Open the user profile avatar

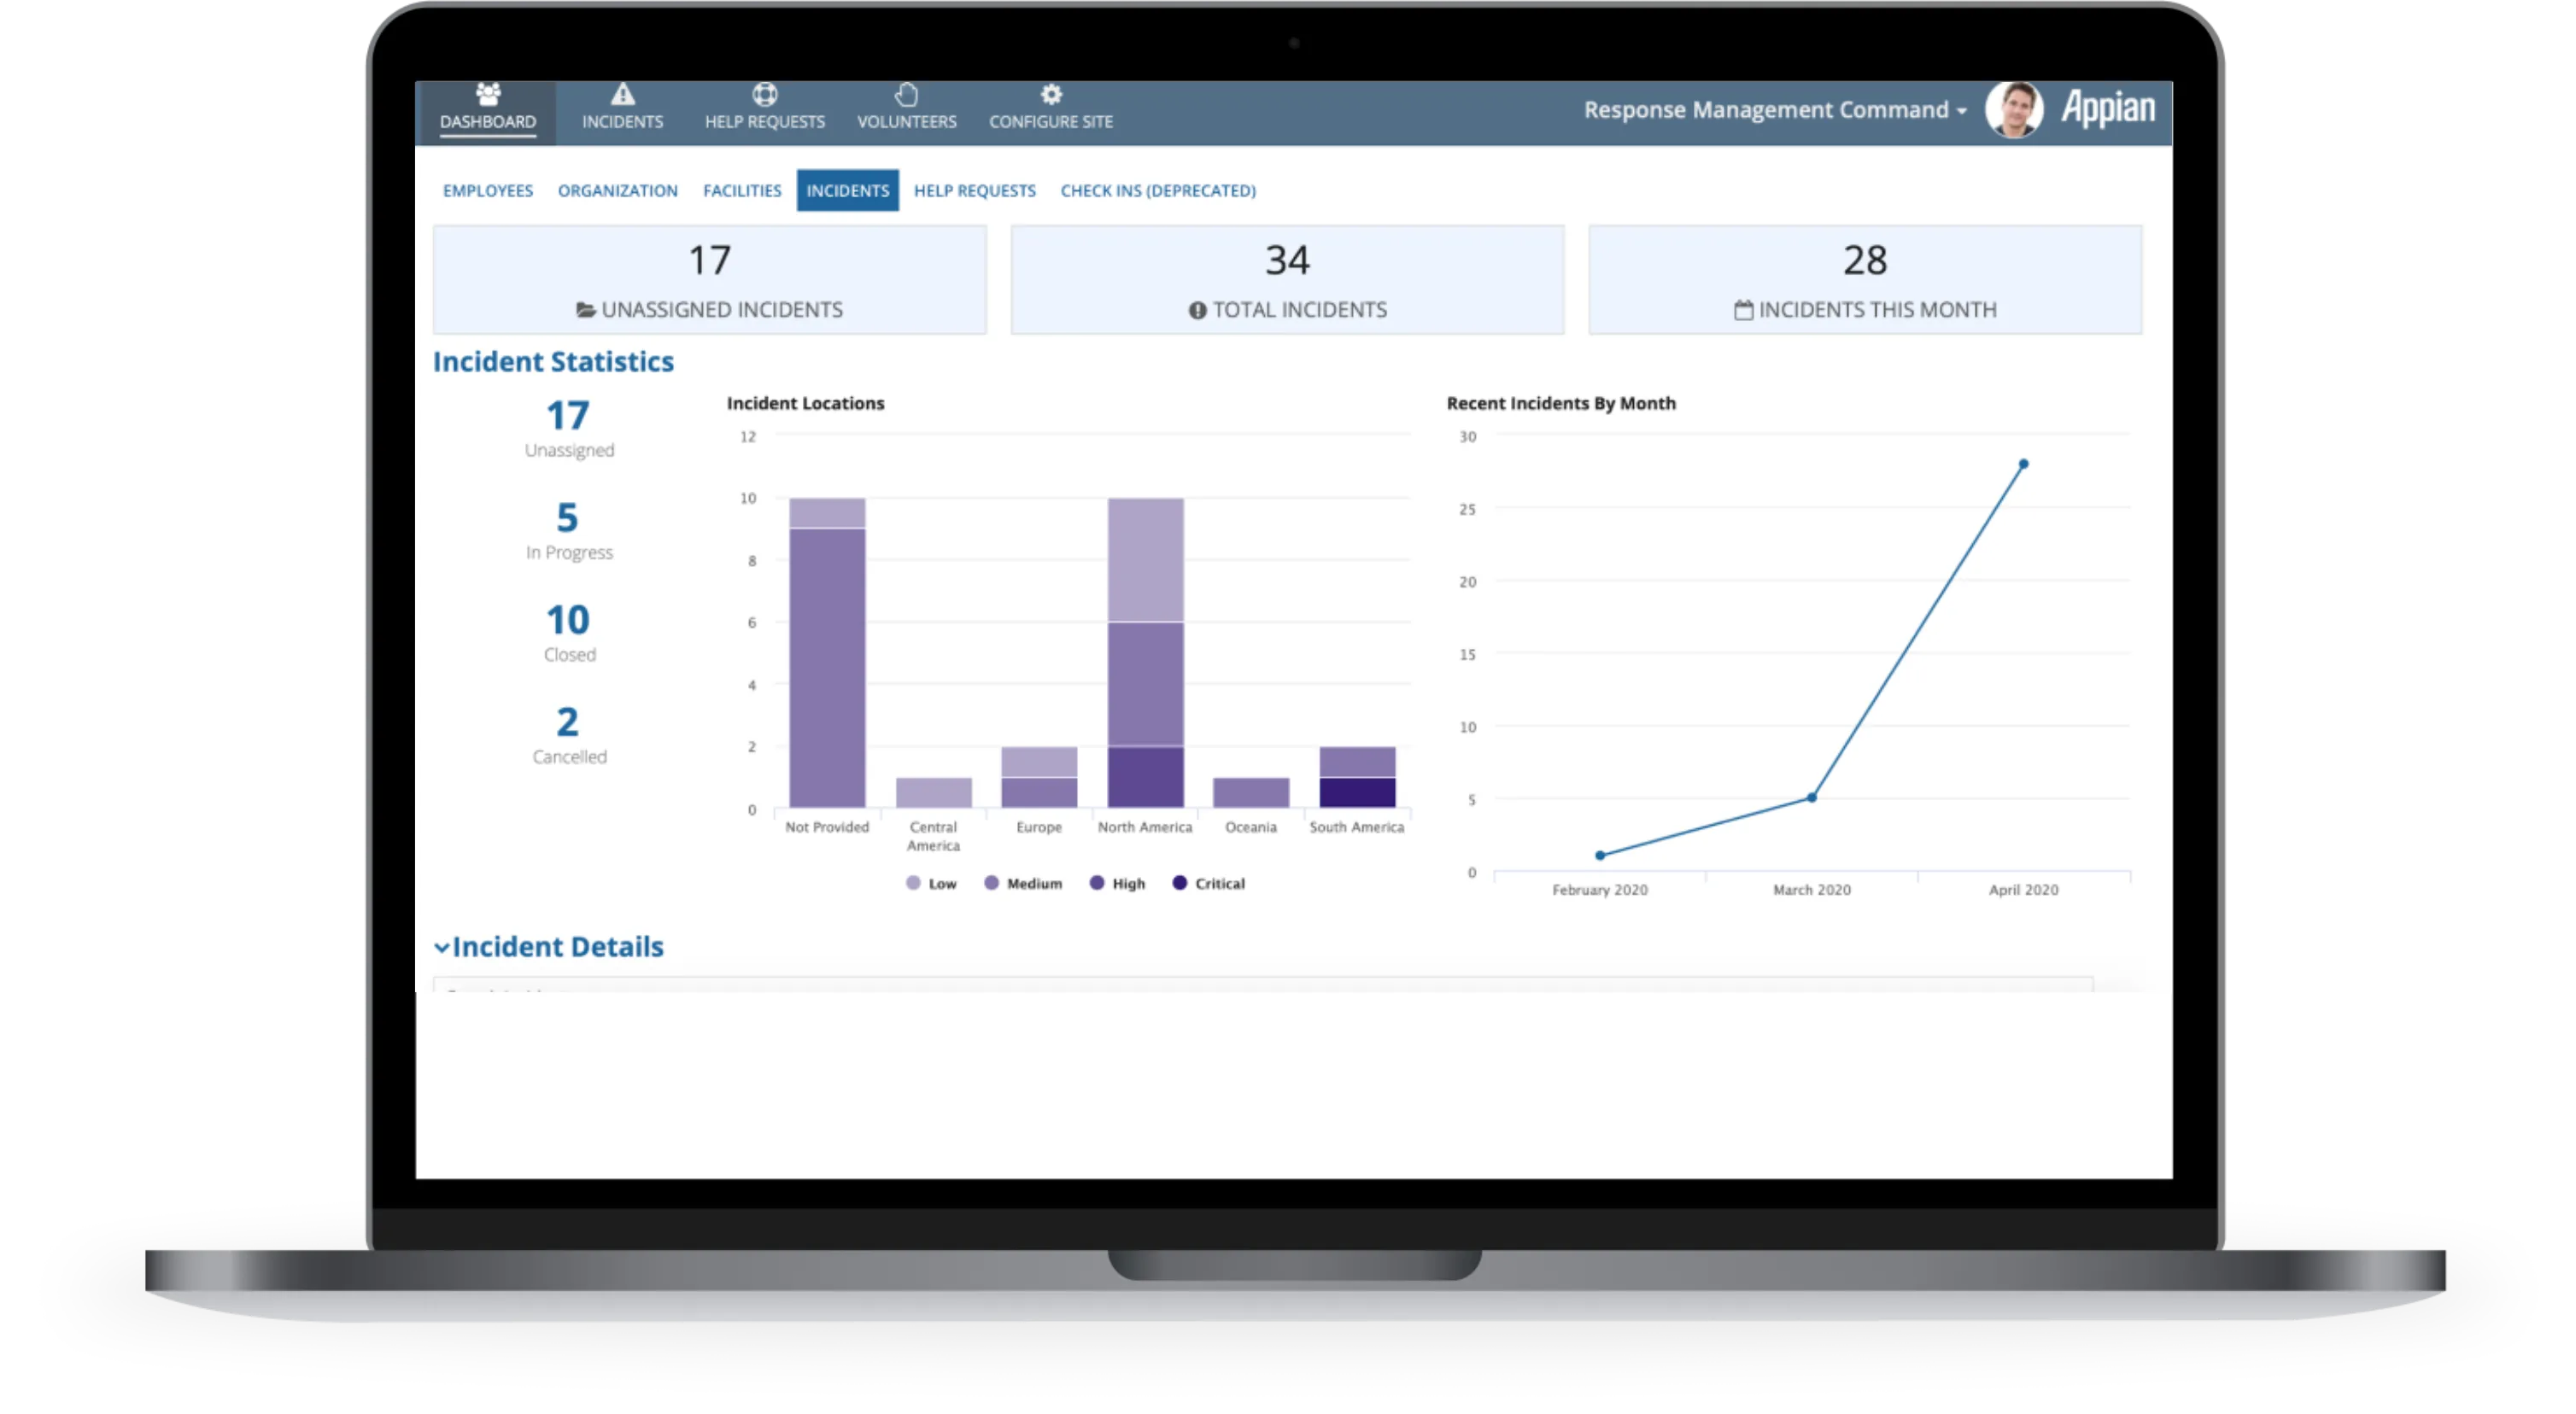2014,109
